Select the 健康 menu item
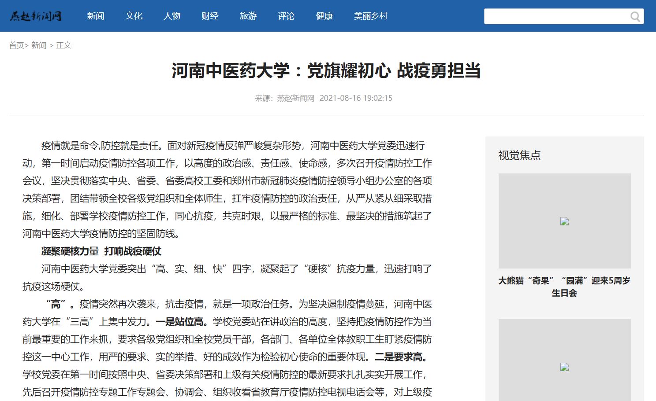 pyautogui.click(x=324, y=16)
